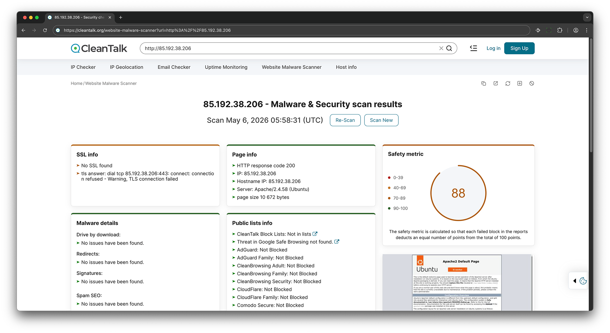This screenshot has width=610, height=333.
Task: Click 'HTTP response code 200' text
Action: [266, 166]
